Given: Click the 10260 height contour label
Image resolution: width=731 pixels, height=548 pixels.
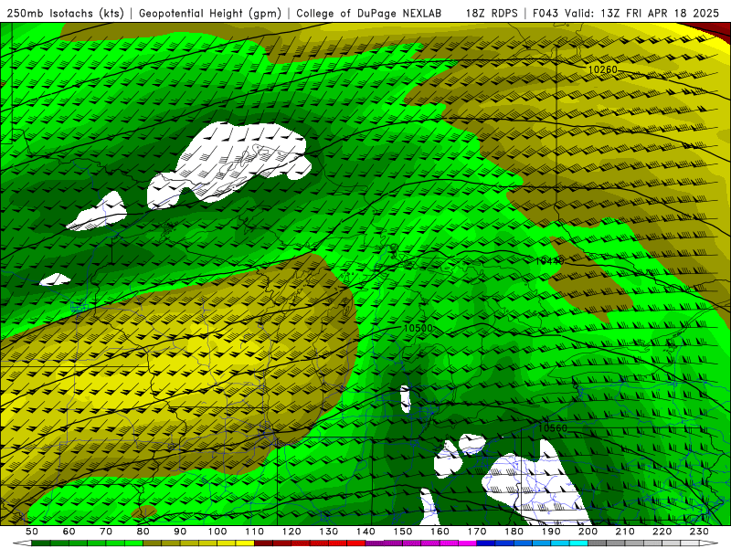Looking at the screenshot, I should (602, 69).
